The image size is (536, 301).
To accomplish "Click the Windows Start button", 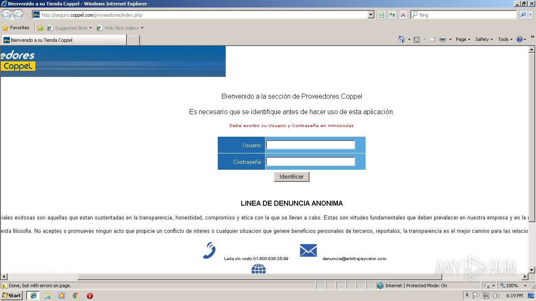I will 12,296.
